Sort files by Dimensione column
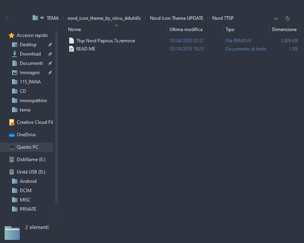This screenshot has width=304, height=243. pyautogui.click(x=284, y=30)
